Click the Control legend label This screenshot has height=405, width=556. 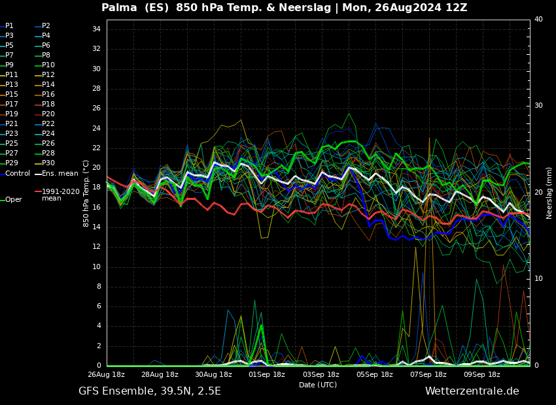[x=17, y=173]
